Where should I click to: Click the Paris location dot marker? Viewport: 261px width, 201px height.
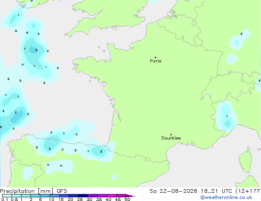[x=156, y=57]
